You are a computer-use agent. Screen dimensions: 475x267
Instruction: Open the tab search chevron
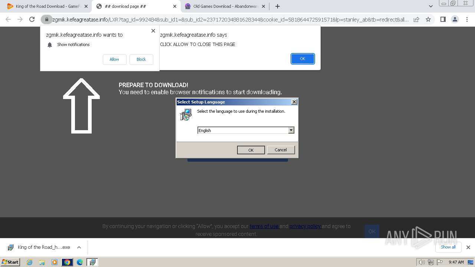click(431, 6)
